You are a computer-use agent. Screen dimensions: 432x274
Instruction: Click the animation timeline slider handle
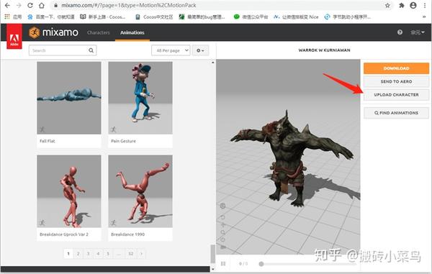(261, 264)
